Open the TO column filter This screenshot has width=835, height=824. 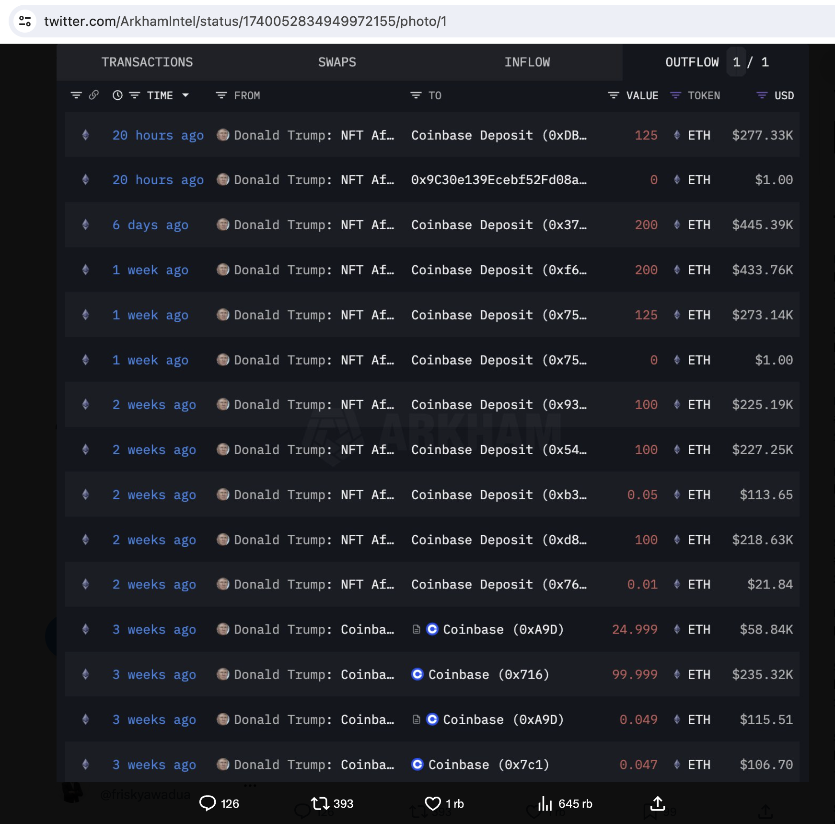(x=416, y=95)
